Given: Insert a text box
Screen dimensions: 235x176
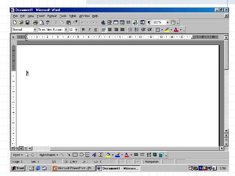Looking at the screenshot, I should coord(87,155).
